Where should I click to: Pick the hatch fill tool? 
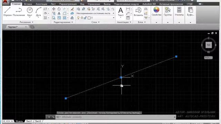[x=45, y=18]
